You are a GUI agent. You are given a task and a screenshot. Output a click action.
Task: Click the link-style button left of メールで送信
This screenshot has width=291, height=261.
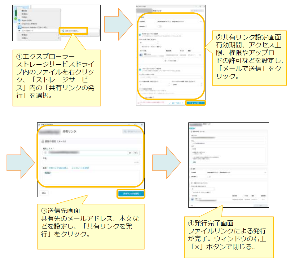176,103
